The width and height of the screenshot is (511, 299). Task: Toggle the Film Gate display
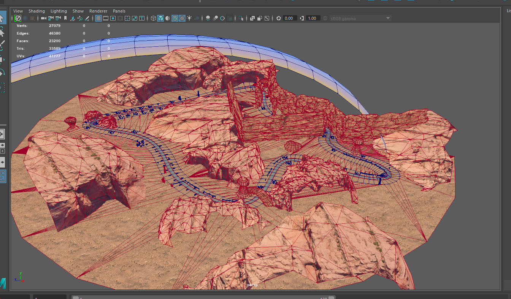106,18
